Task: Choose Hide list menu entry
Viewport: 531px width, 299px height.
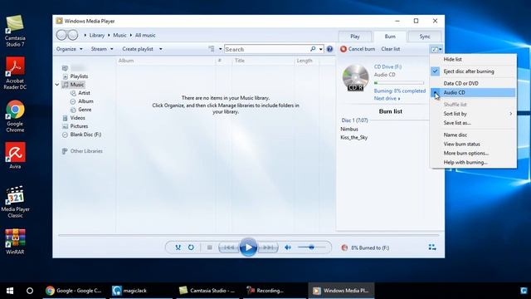Action: [x=473, y=59]
